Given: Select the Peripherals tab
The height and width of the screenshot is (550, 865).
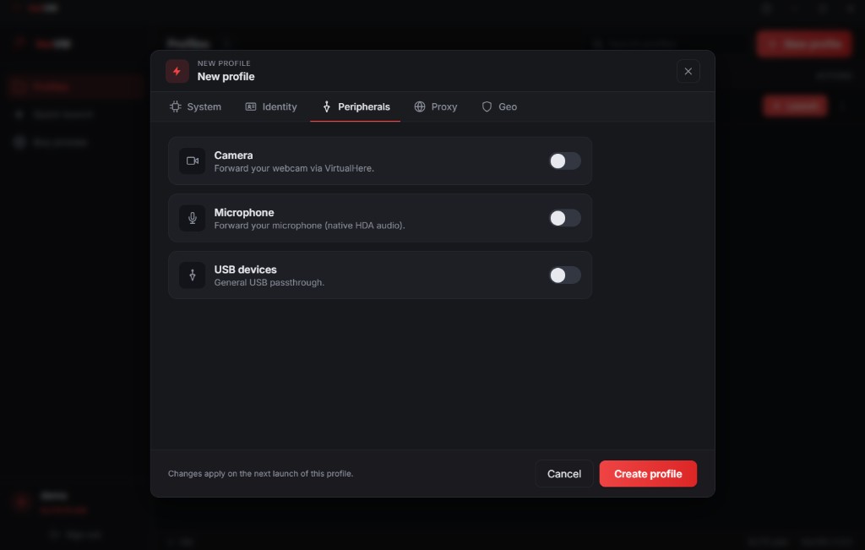Looking at the screenshot, I should [356, 106].
